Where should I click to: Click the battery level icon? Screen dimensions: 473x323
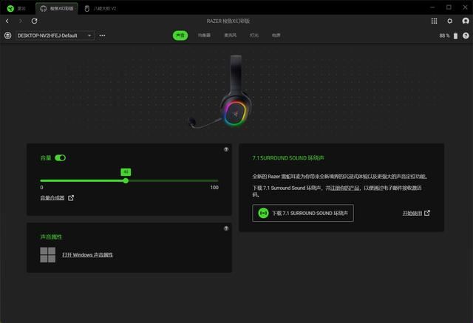pos(455,36)
